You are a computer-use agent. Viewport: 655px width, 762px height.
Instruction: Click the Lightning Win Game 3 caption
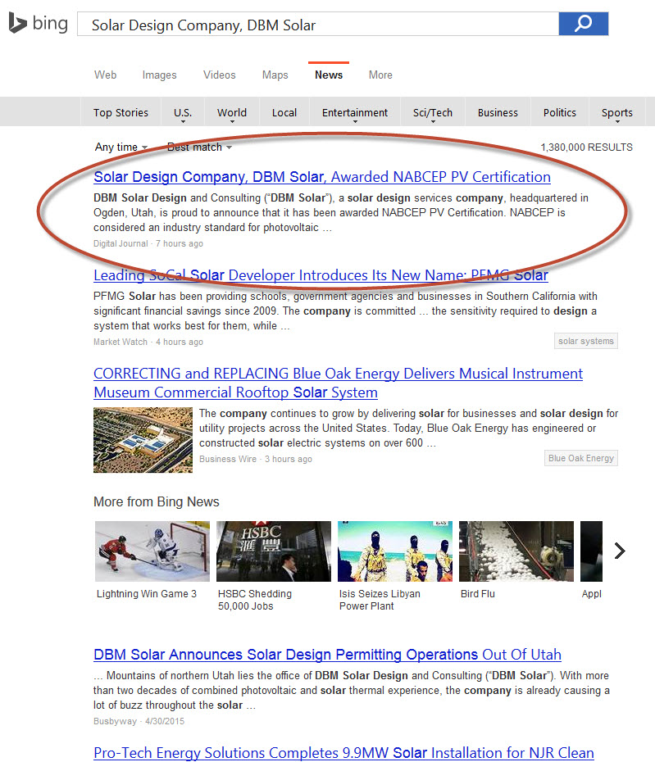pyautogui.click(x=147, y=594)
